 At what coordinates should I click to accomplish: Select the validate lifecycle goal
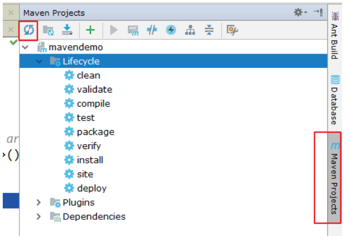coord(94,89)
